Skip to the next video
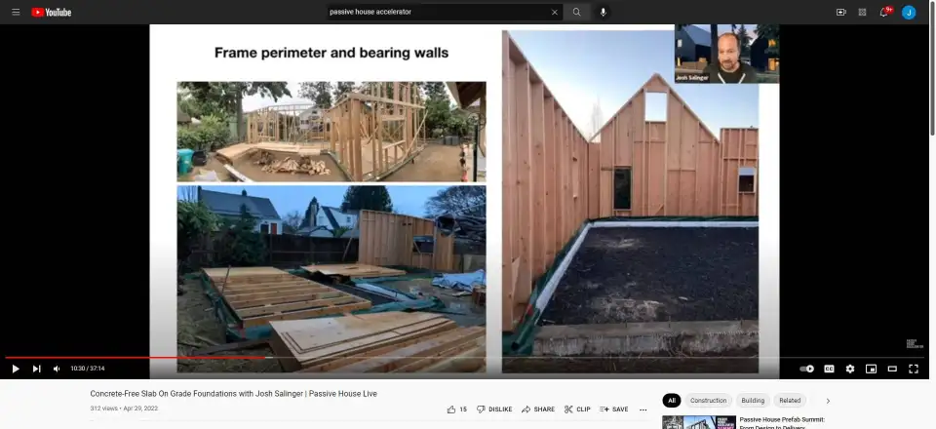 (x=37, y=369)
